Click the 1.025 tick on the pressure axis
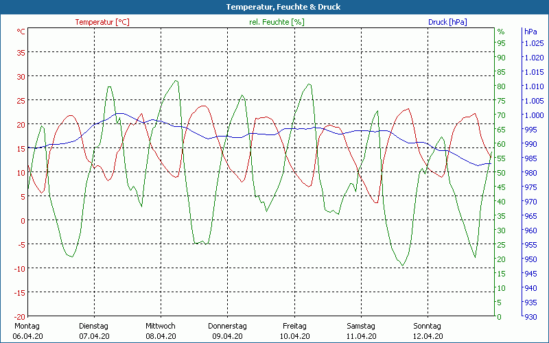Screen dimensions: 549x343 click(x=533, y=43)
